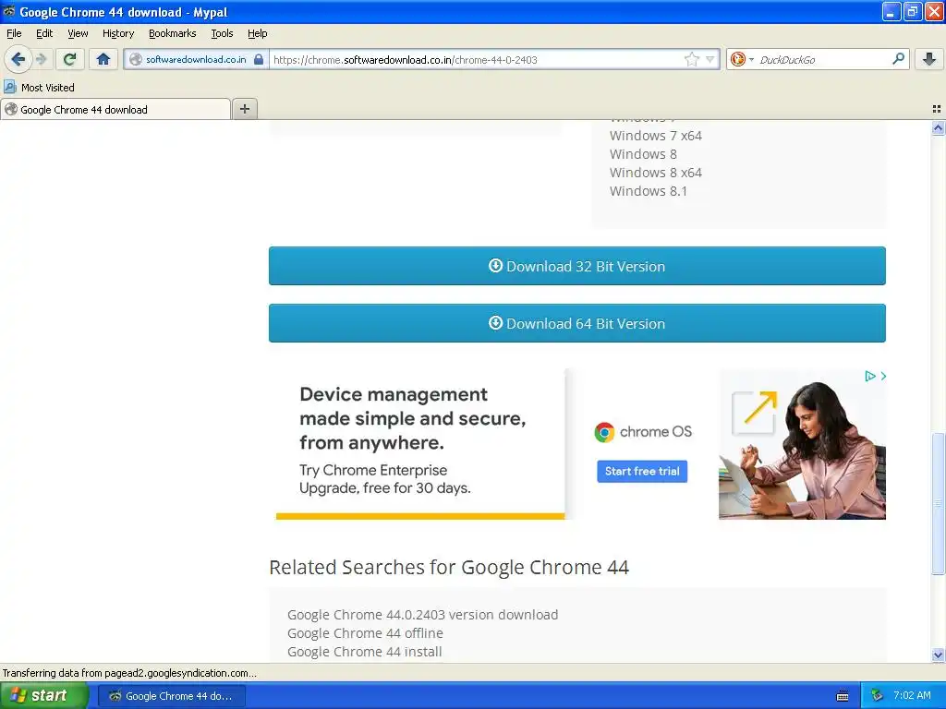The width and height of the screenshot is (946, 709).
Task: Click scrollbar down arrow
Action: pyautogui.click(x=938, y=655)
